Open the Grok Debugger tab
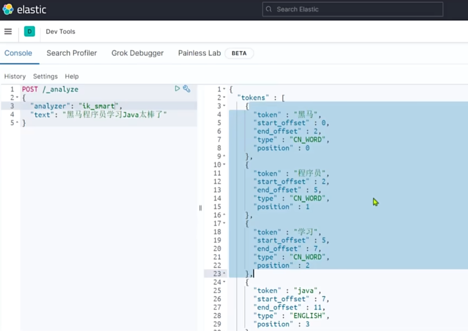This screenshot has width=468, height=331. [137, 53]
